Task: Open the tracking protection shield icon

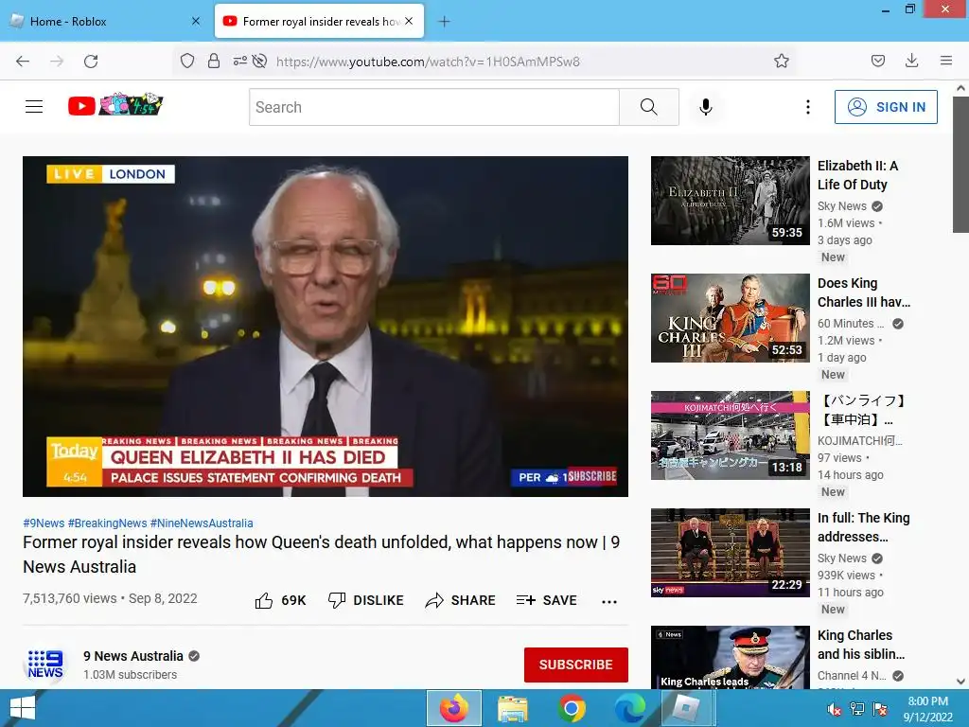Action: coord(187,61)
